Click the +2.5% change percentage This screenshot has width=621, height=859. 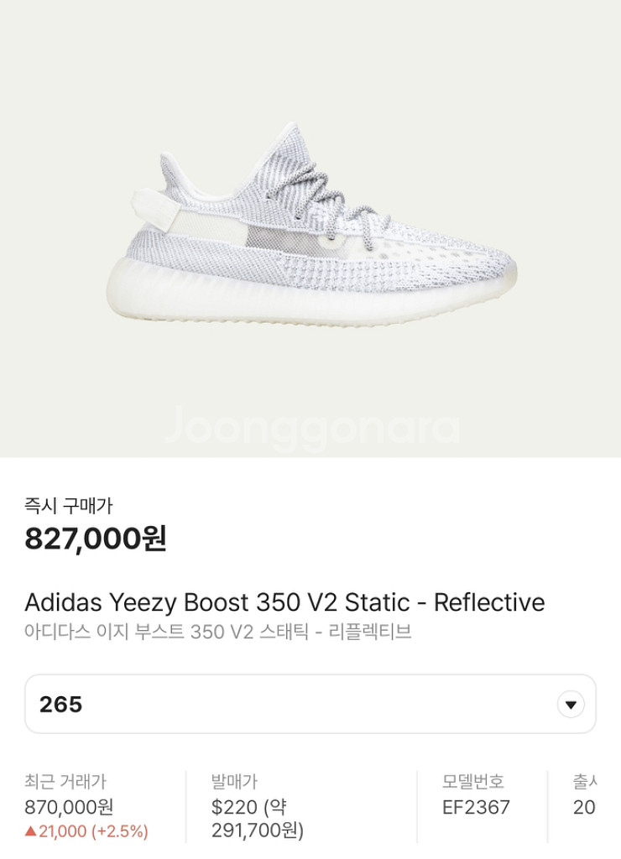click(120, 831)
